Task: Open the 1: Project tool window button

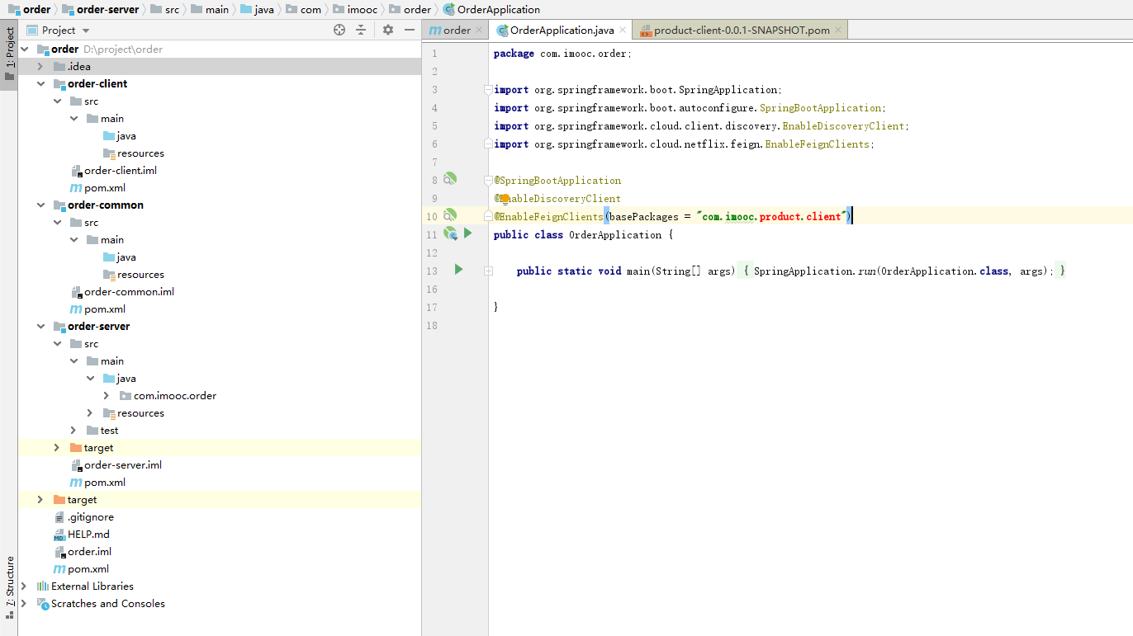Action: pos(9,54)
